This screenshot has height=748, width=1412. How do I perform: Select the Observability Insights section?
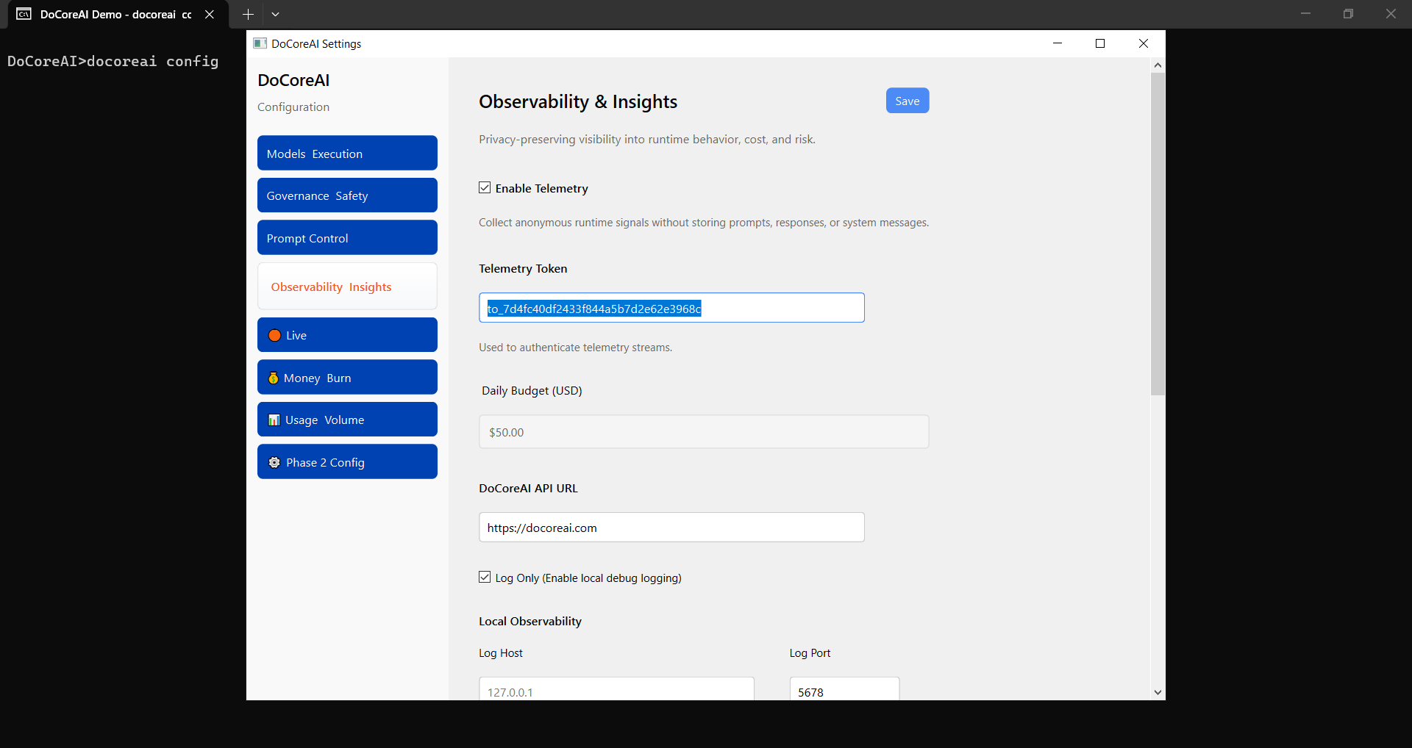click(347, 287)
